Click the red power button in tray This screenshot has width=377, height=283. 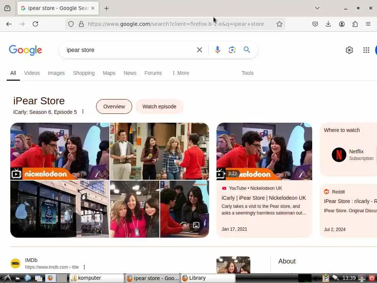click(x=371, y=278)
